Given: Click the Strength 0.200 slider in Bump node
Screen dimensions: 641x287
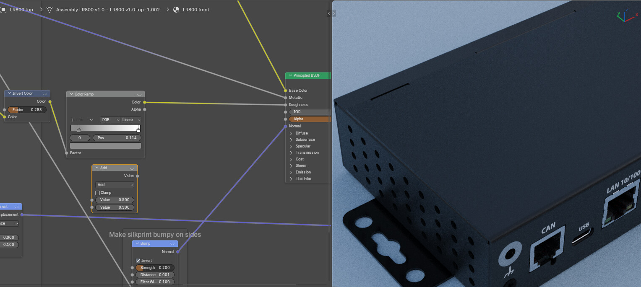Looking at the screenshot, I should pyautogui.click(x=155, y=268).
